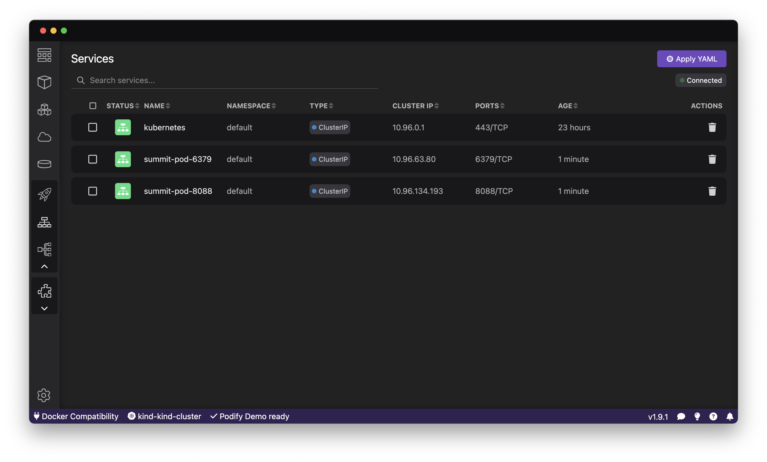Screen dimensions: 767x462
Task: Open the kubernetes service name
Action: pos(164,127)
